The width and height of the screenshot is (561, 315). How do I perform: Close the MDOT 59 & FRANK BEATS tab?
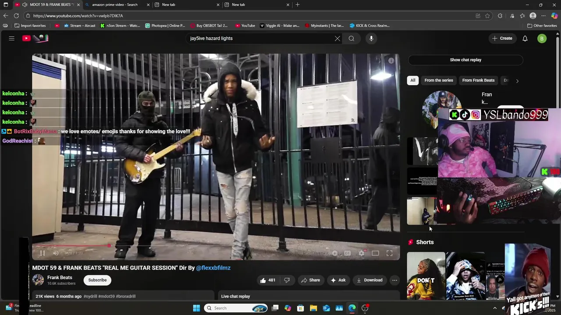coord(78,5)
